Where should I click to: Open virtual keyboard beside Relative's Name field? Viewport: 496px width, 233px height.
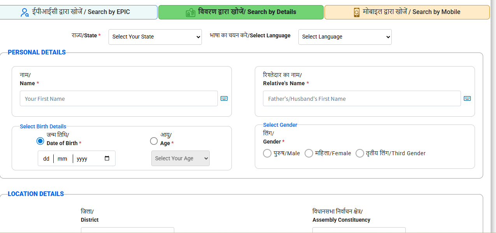tap(467, 98)
